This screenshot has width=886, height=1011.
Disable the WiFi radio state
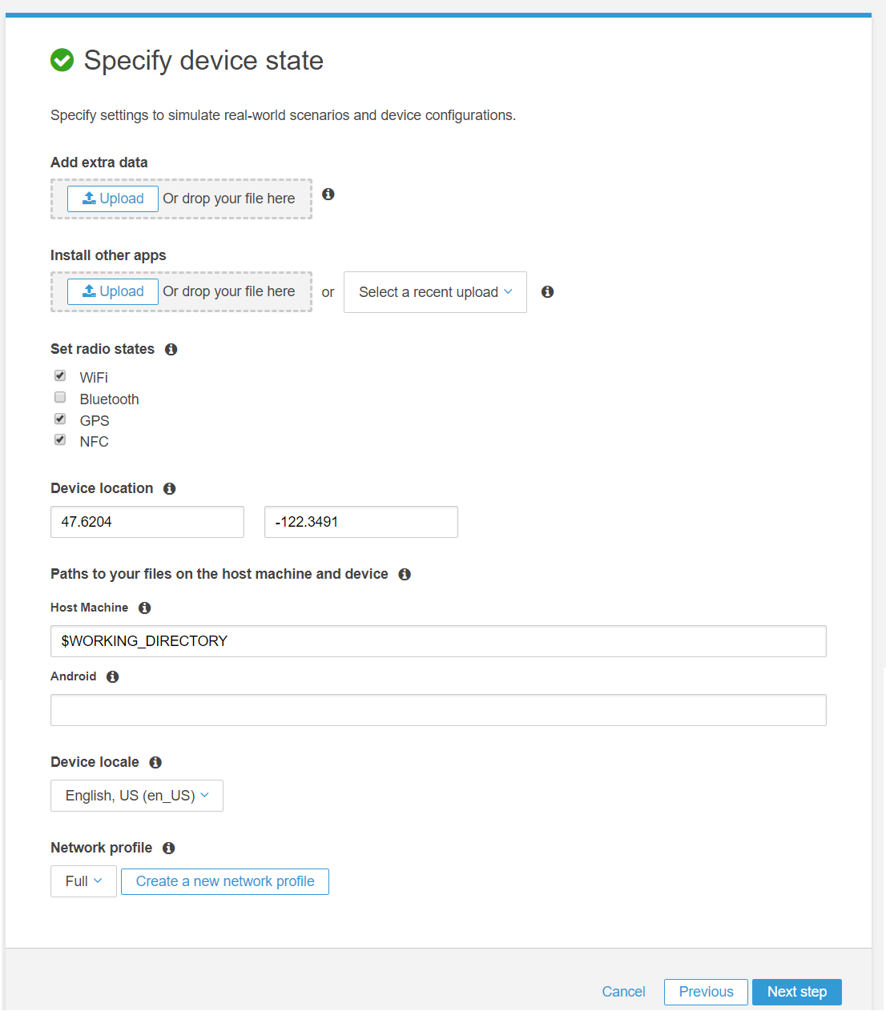[x=59, y=375]
